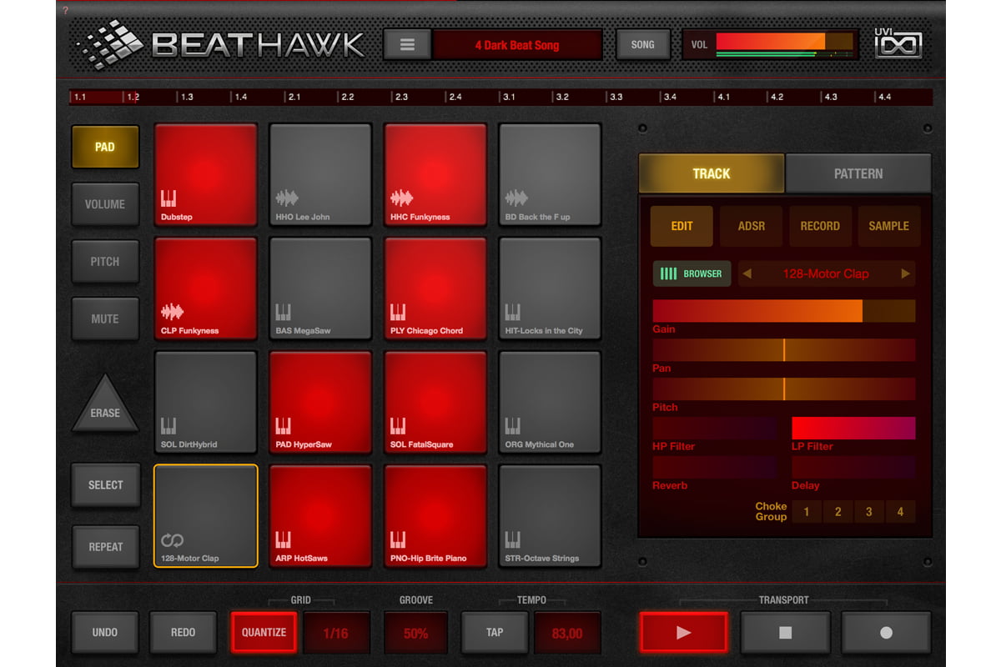Select choke group 4
The width and height of the screenshot is (1001, 667).
click(900, 512)
